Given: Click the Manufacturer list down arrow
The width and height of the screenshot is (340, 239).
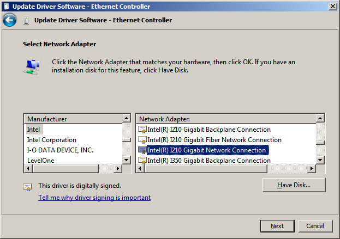Looking at the screenshot, I should click(127, 161).
